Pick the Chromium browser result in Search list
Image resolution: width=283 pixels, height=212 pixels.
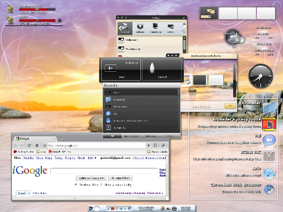(x=141, y=120)
